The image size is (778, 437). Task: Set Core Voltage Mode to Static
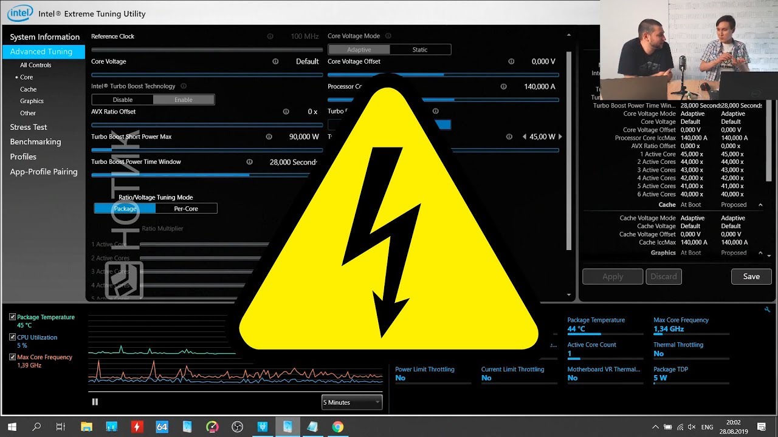click(420, 50)
